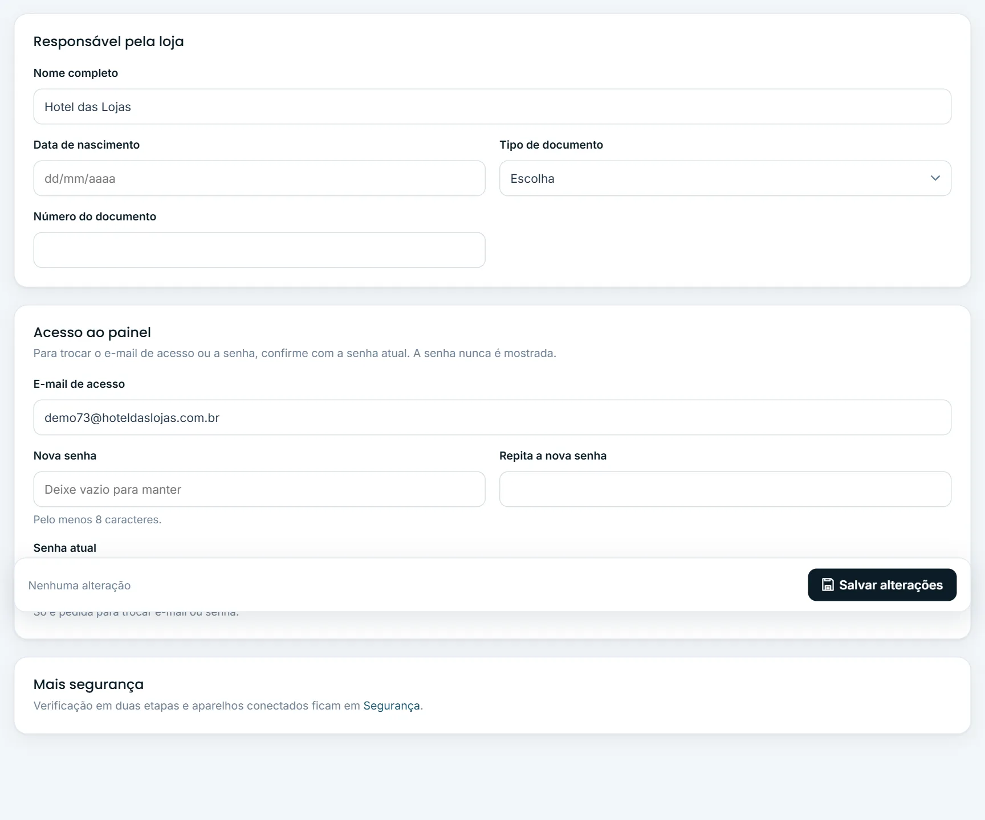Click the Número do documento input

[259, 250]
